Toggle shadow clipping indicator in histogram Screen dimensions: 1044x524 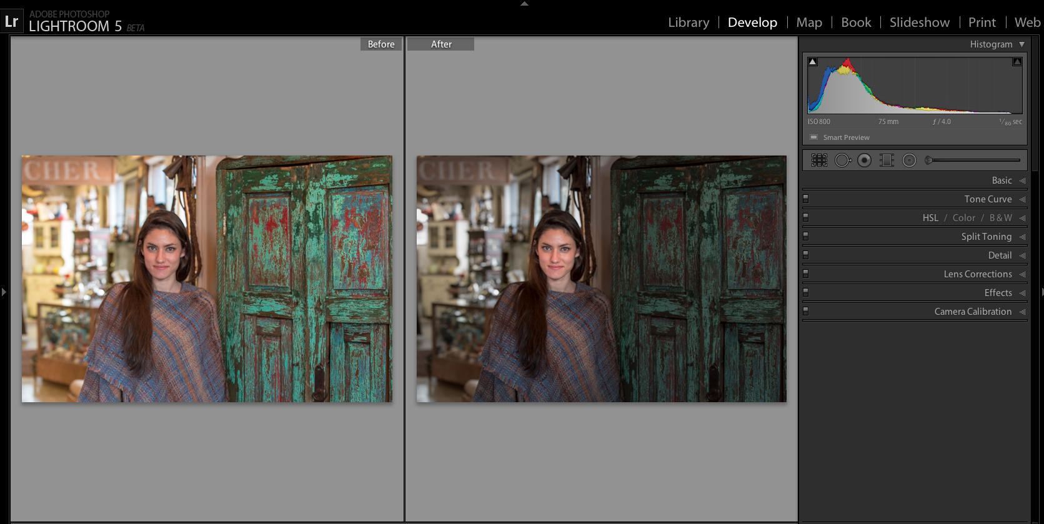812,62
